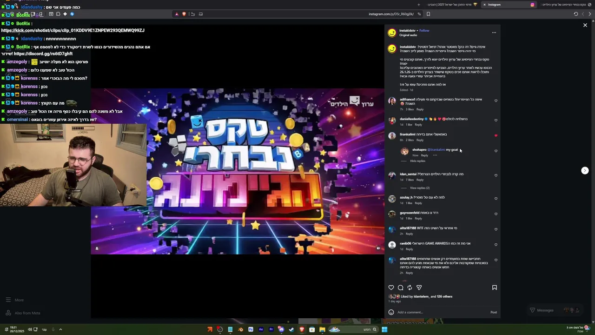
Task: Open idantelem_ profile from liked by
Action: [421, 296]
